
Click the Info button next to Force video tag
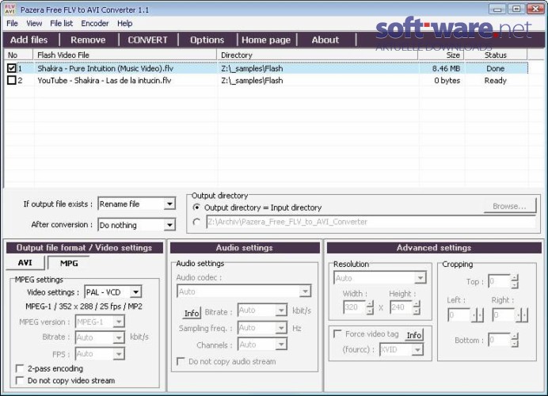point(414,335)
